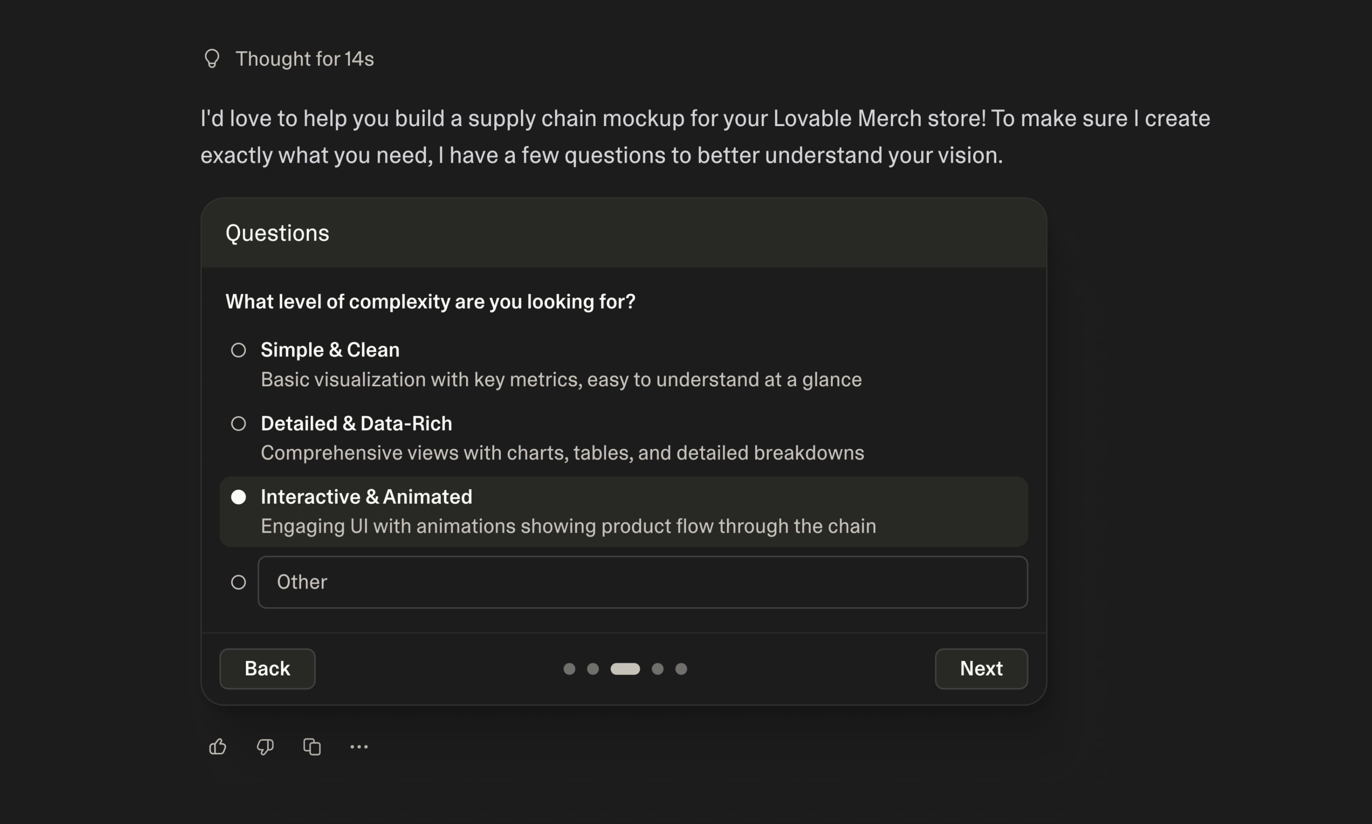Thumbs down the assistant response
This screenshot has height=824, width=1372.
tap(265, 746)
